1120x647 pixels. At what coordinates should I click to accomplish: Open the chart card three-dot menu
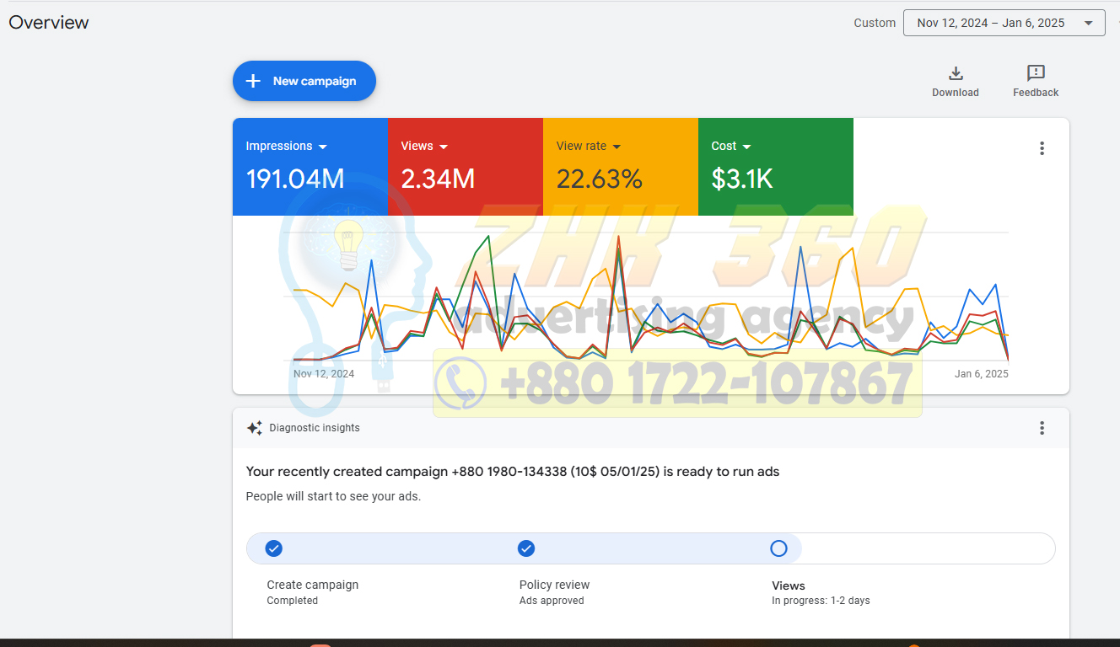pyautogui.click(x=1042, y=148)
